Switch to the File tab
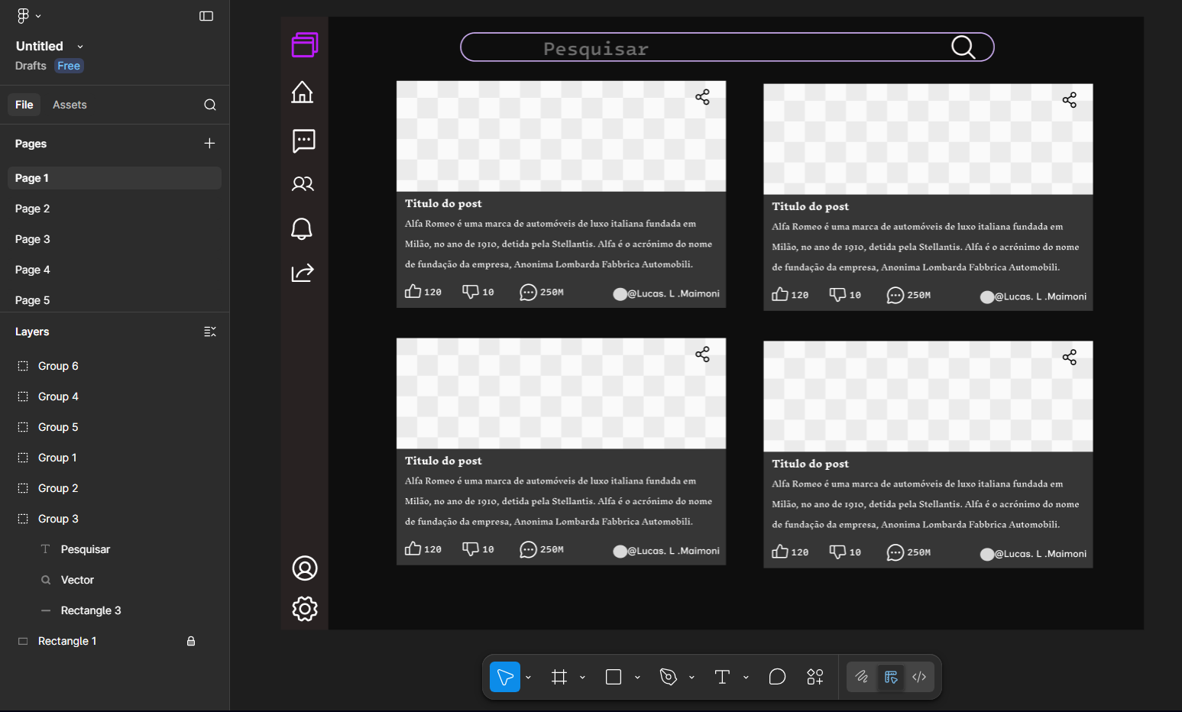1182x712 pixels. point(24,105)
